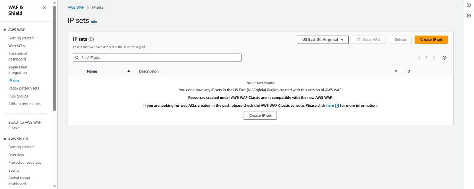The height and width of the screenshot is (189, 474).
Task: Click the Description column sort triangle
Action: click(396, 71)
